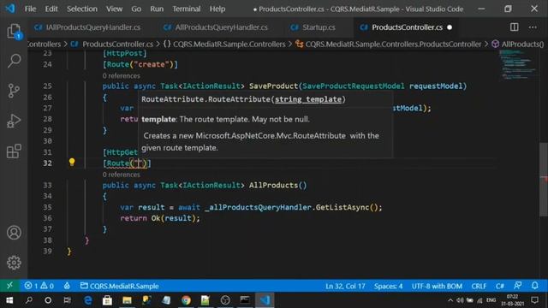
Task: Select language mode C# in status bar
Action: (x=500, y=286)
